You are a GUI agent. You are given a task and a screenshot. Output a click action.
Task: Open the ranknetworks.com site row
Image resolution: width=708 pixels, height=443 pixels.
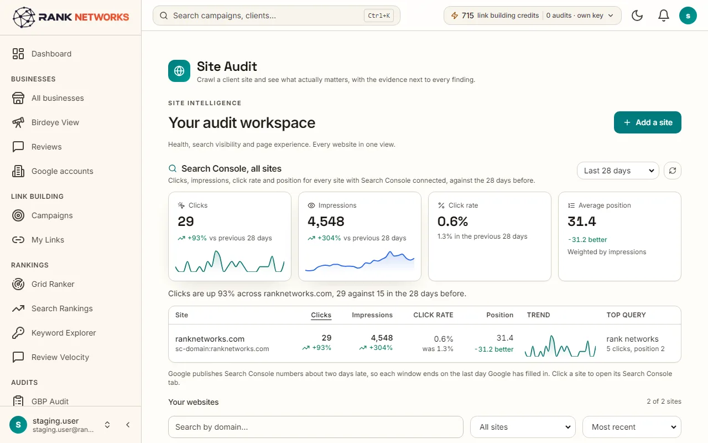425,343
